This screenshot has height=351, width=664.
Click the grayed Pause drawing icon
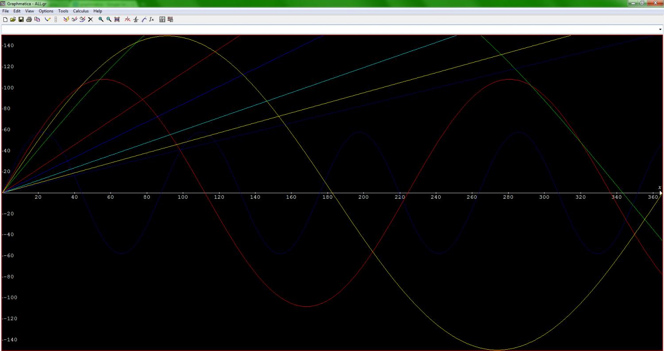(56, 19)
